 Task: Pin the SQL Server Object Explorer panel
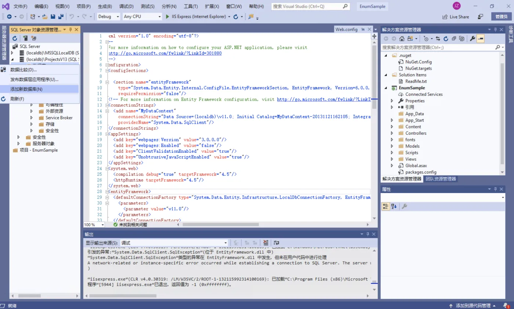pyautogui.click(x=70, y=29)
